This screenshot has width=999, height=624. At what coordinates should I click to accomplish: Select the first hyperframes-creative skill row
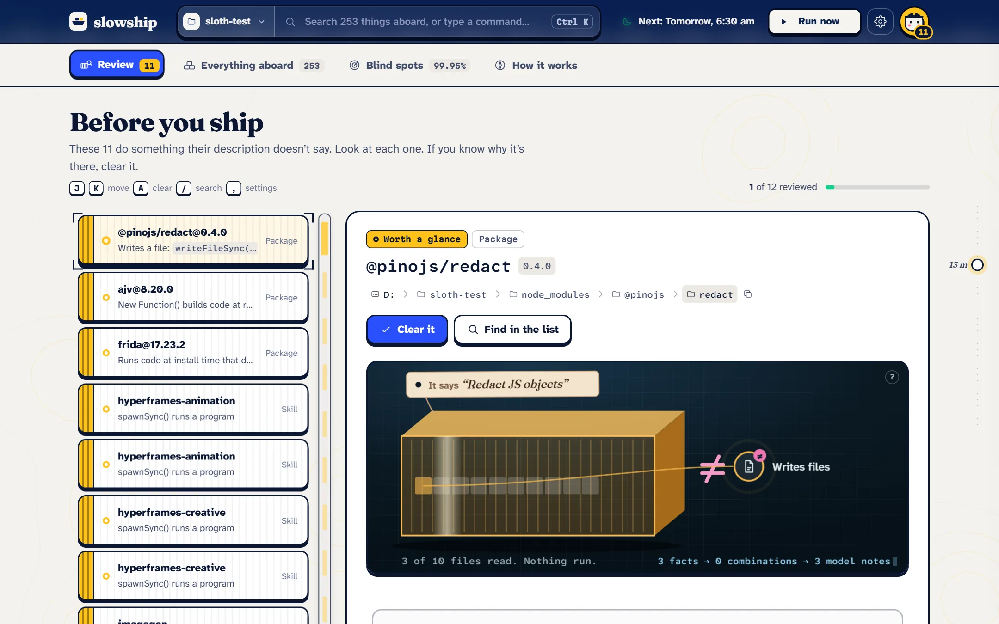(x=193, y=520)
